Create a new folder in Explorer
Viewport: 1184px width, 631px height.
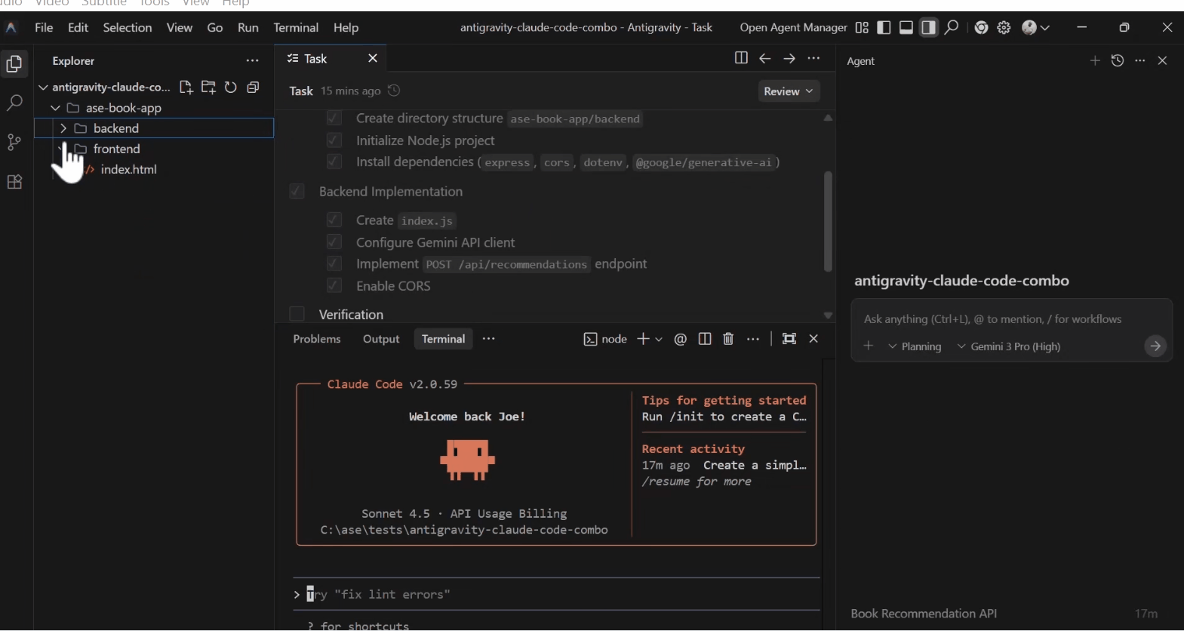[209, 88]
